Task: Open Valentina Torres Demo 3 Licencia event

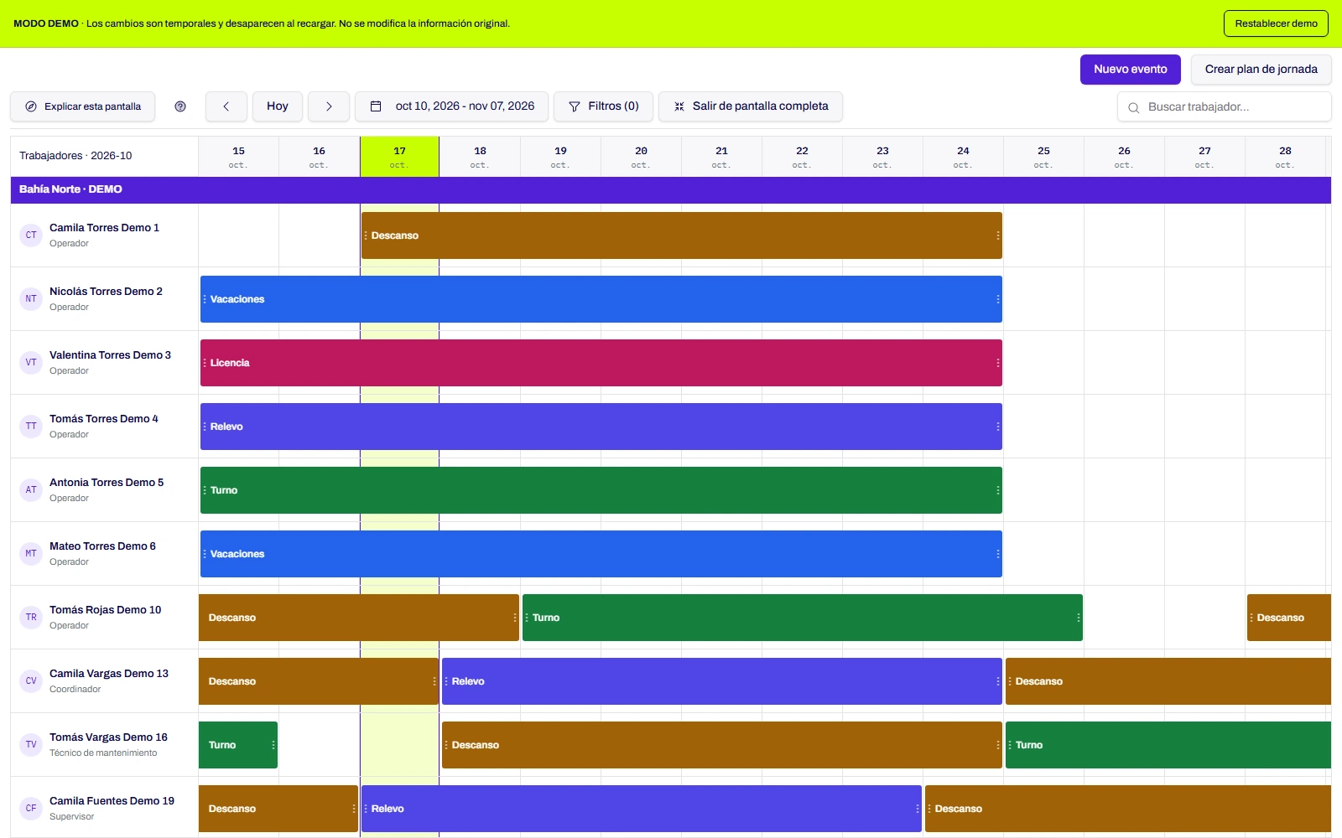Action: coord(601,363)
